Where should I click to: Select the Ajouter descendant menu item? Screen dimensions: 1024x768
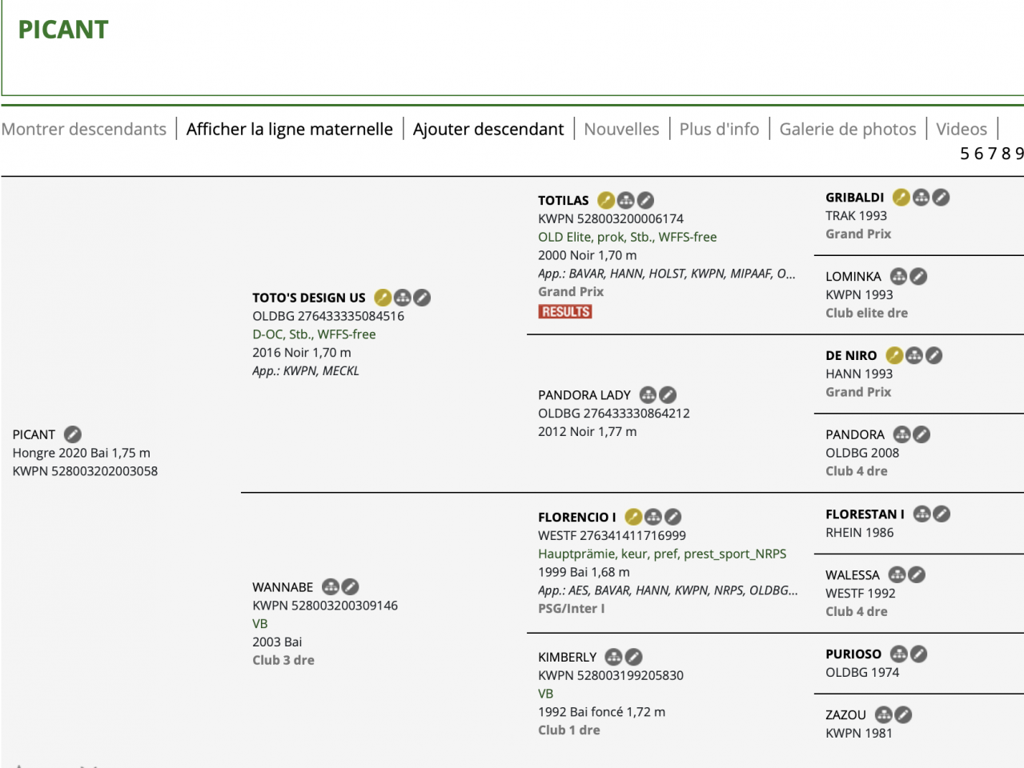[x=488, y=129]
